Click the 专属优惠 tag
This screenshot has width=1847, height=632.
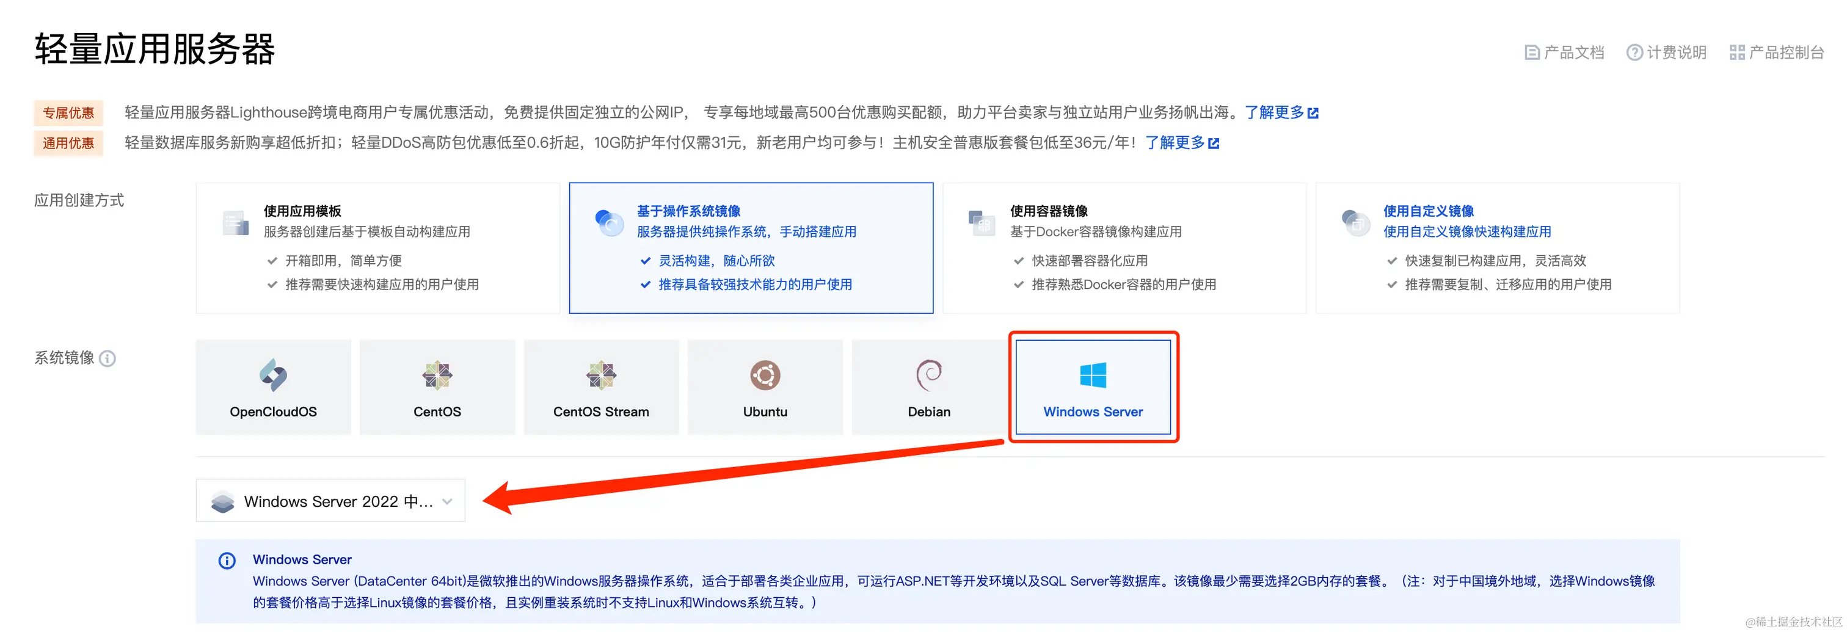point(68,112)
